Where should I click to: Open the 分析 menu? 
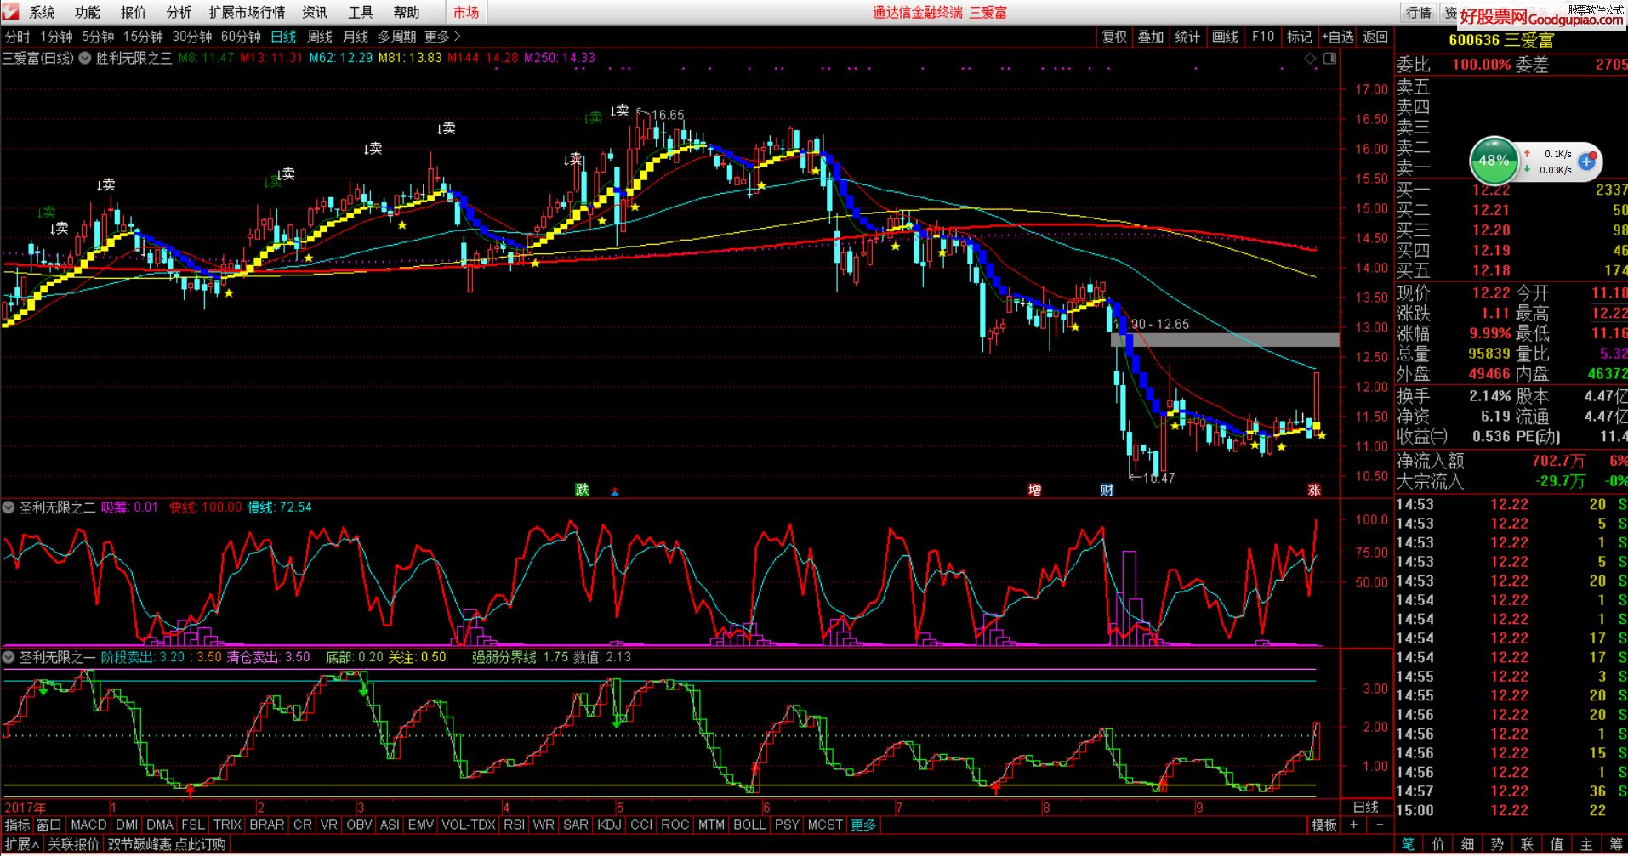pyautogui.click(x=179, y=12)
